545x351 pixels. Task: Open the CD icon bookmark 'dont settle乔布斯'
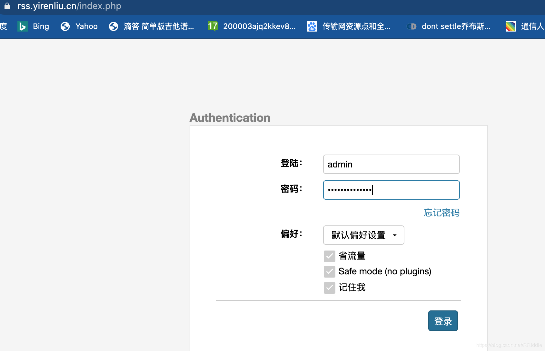pos(411,26)
